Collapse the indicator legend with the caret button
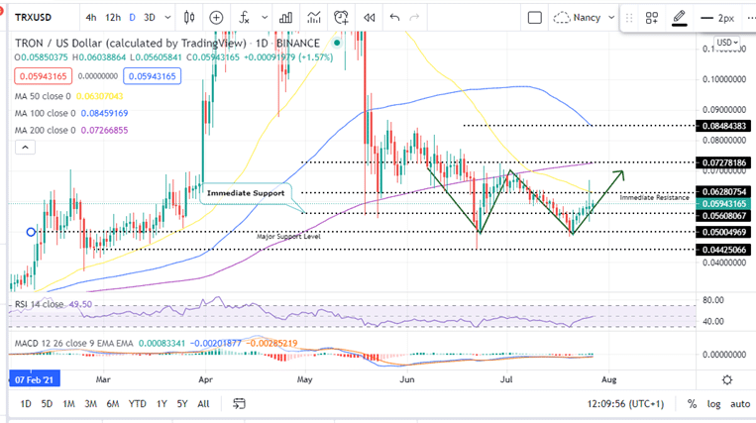Screen dimensions: 756x423 [x=25, y=147]
